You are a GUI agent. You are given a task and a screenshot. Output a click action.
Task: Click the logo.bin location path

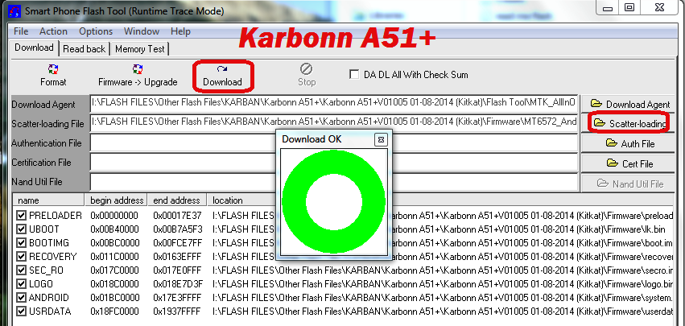coord(442,284)
